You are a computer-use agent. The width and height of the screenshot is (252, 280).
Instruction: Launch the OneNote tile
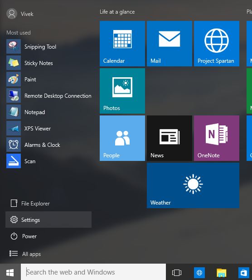217,138
